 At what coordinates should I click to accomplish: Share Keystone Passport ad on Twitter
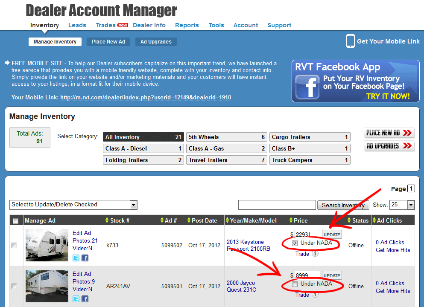coord(76,258)
